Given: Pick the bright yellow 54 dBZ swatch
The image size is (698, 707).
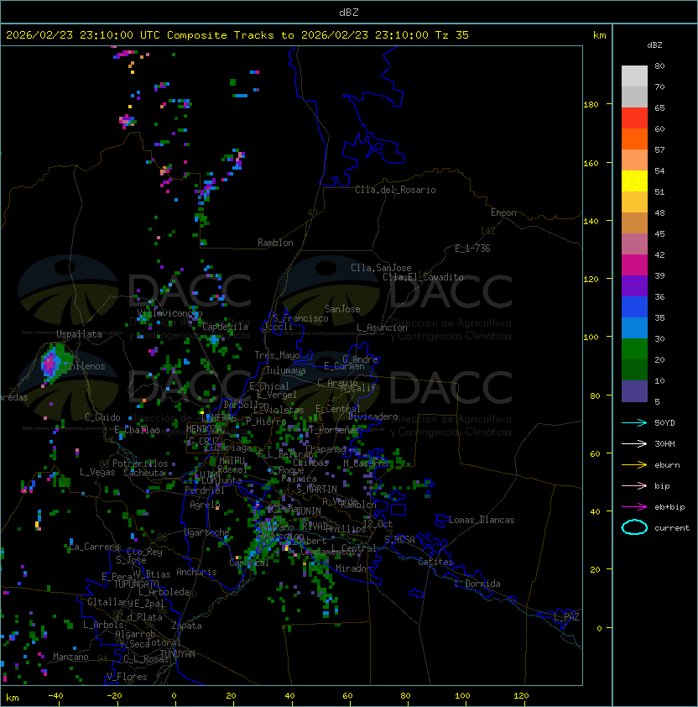Looking at the screenshot, I should click(634, 181).
